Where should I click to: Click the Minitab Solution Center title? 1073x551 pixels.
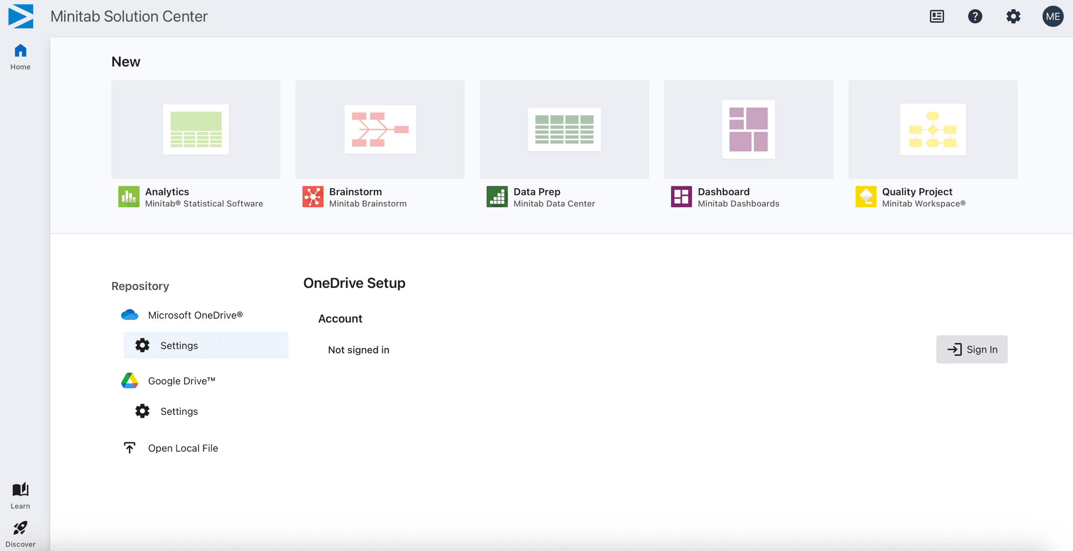pyautogui.click(x=129, y=16)
